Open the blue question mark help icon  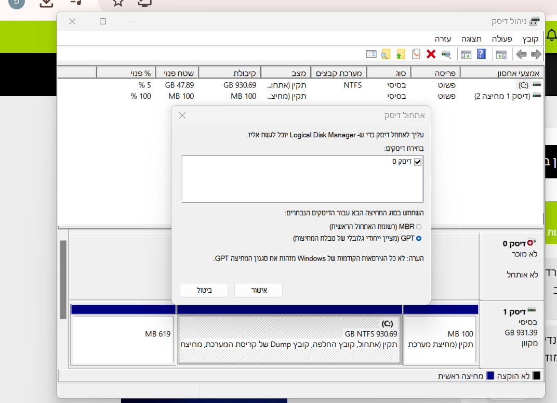pos(481,54)
